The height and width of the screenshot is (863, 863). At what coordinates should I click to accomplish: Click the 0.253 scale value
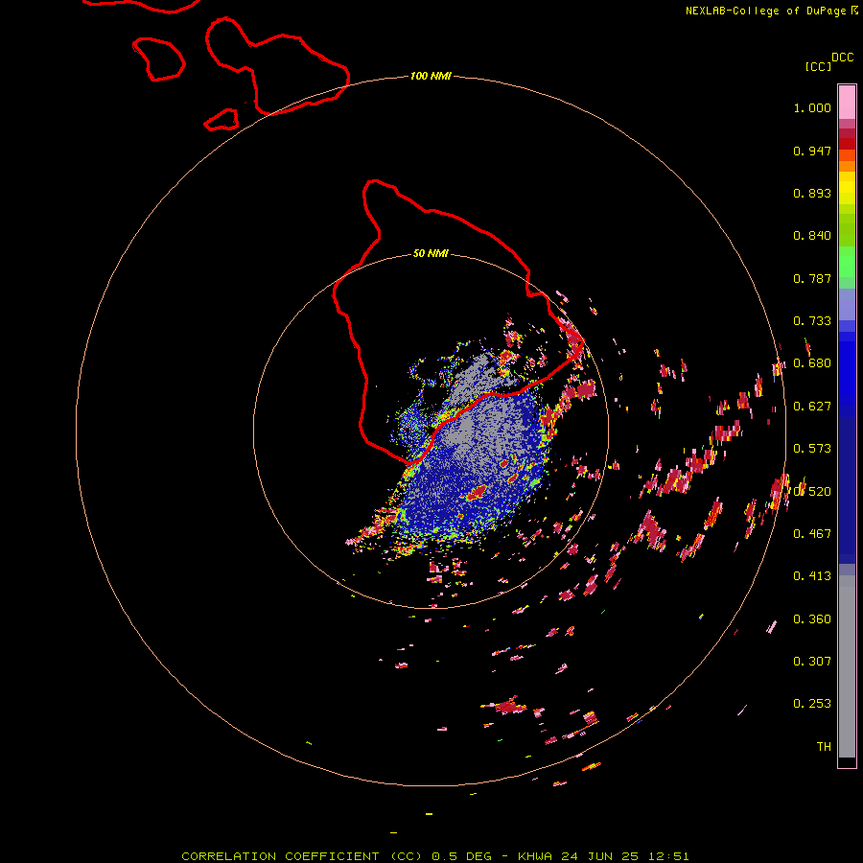(x=812, y=704)
